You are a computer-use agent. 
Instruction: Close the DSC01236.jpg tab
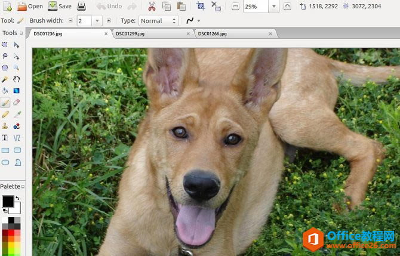pyautogui.click(x=106, y=33)
